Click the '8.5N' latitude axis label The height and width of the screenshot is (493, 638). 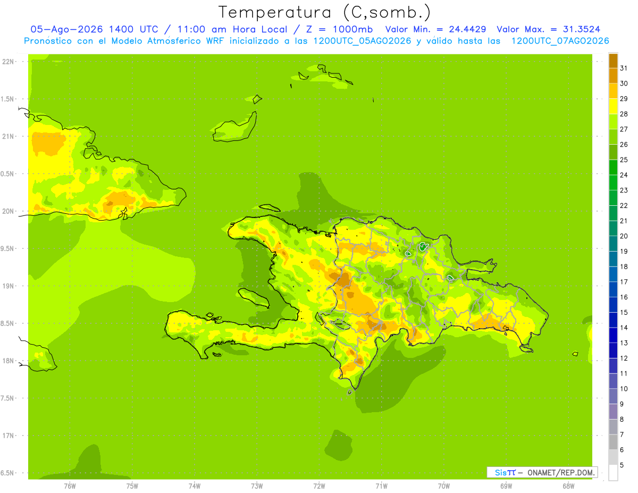[7, 324]
